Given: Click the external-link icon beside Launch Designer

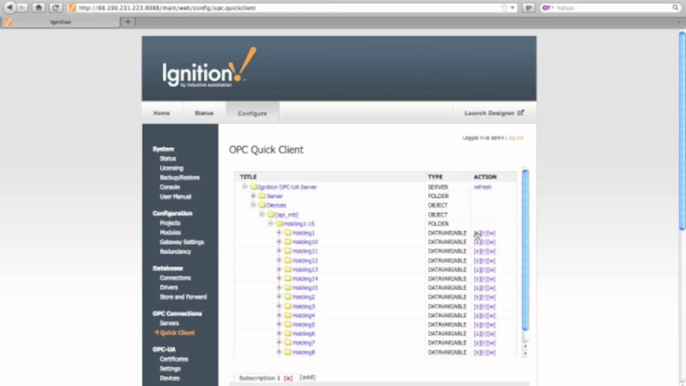Looking at the screenshot, I should [520, 113].
